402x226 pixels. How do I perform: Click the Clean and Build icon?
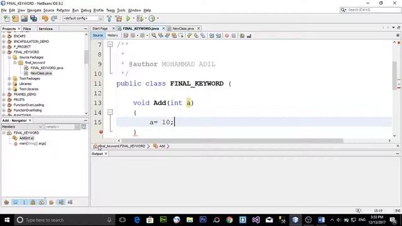pyautogui.click(x=119, y=18)
